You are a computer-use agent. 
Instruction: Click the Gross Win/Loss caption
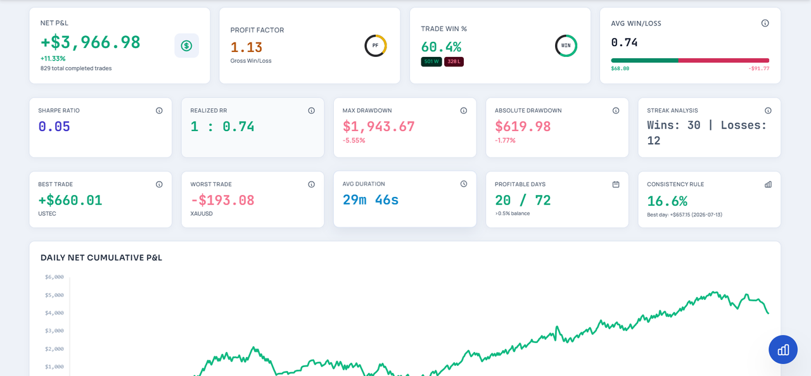pyautogui.click(x=251, y=61)
